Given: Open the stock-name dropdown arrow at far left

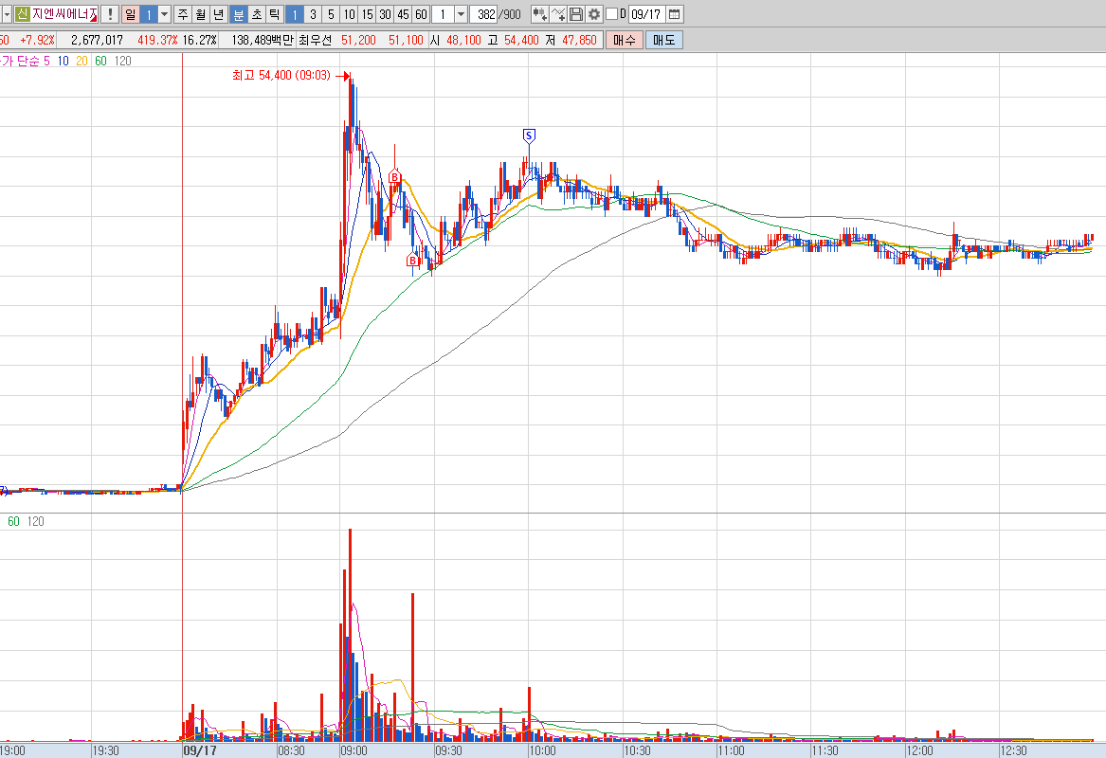Looking at the screenshot, I should click(x=6, y=14).
